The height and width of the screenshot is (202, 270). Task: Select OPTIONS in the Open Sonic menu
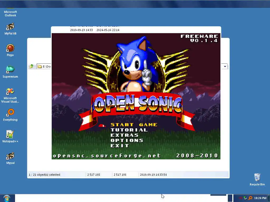pos(127,140)
